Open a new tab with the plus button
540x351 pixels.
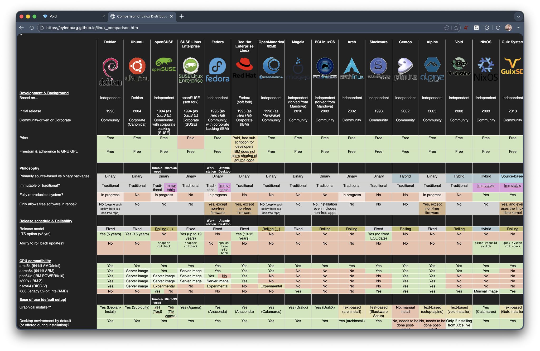click(182, 16)
